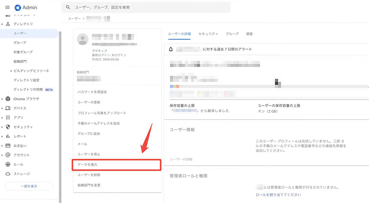The image size is (369, 203).
Task: Open the hamburger main menu
Action: click(x=8, y=7)
